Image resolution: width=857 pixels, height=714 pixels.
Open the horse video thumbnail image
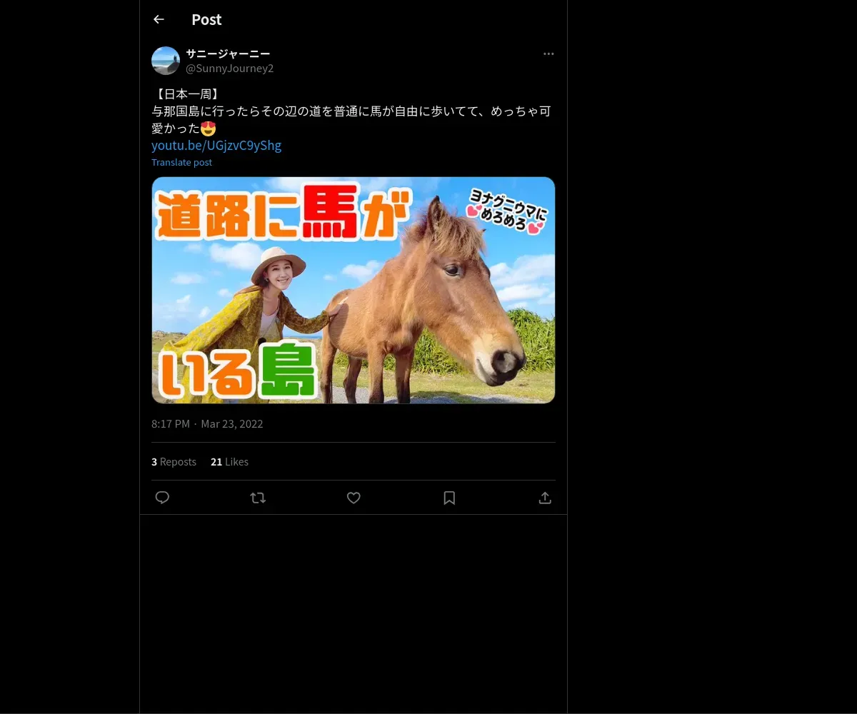[x=354, y=290]
